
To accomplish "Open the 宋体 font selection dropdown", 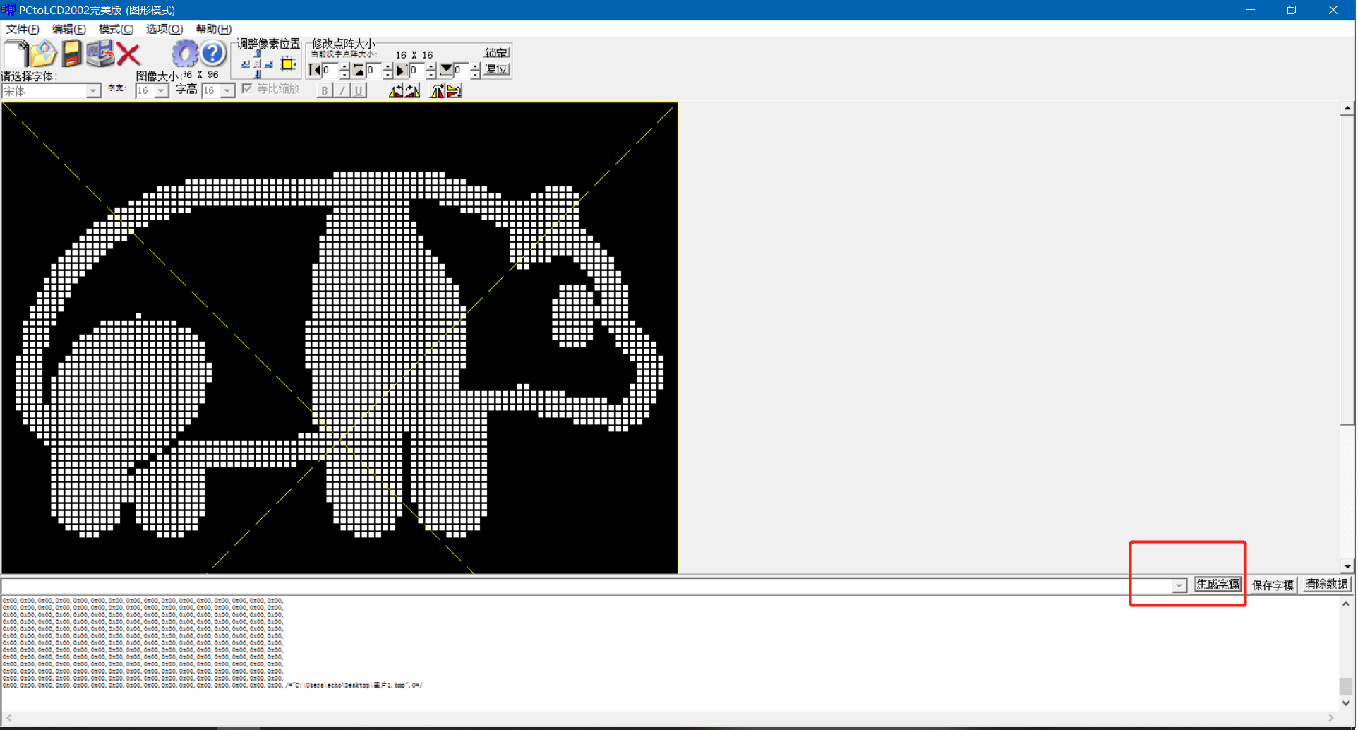I will pos(93,91).
